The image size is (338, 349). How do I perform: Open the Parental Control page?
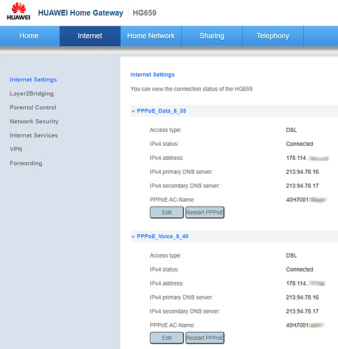click(x=33, y=107)
